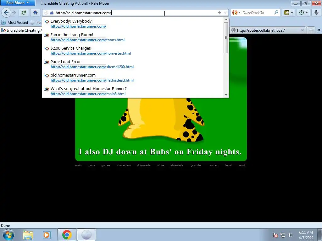Open the Windows Start menu
The image size is (322, 241).
(8, 235)
